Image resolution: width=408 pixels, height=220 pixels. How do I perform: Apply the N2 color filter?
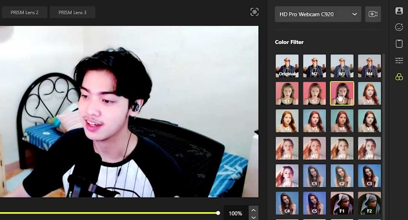[314, 66]
